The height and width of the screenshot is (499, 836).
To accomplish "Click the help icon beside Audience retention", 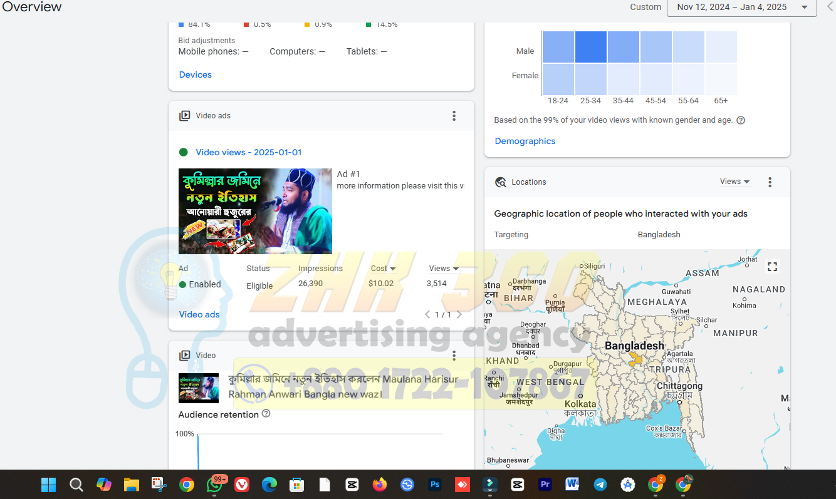I will (x=266, y=414).
